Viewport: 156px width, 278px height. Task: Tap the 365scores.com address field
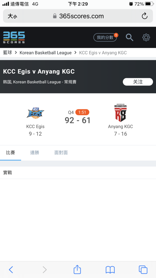click(x=78, y=16)
